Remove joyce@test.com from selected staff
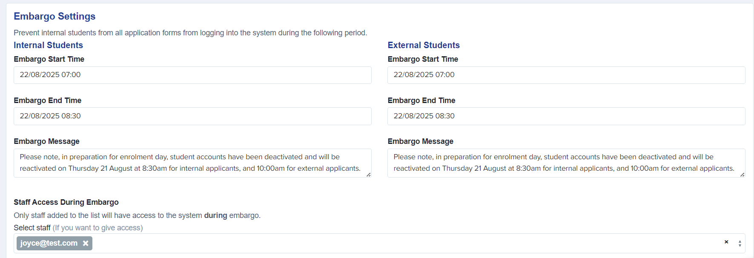 86,243
